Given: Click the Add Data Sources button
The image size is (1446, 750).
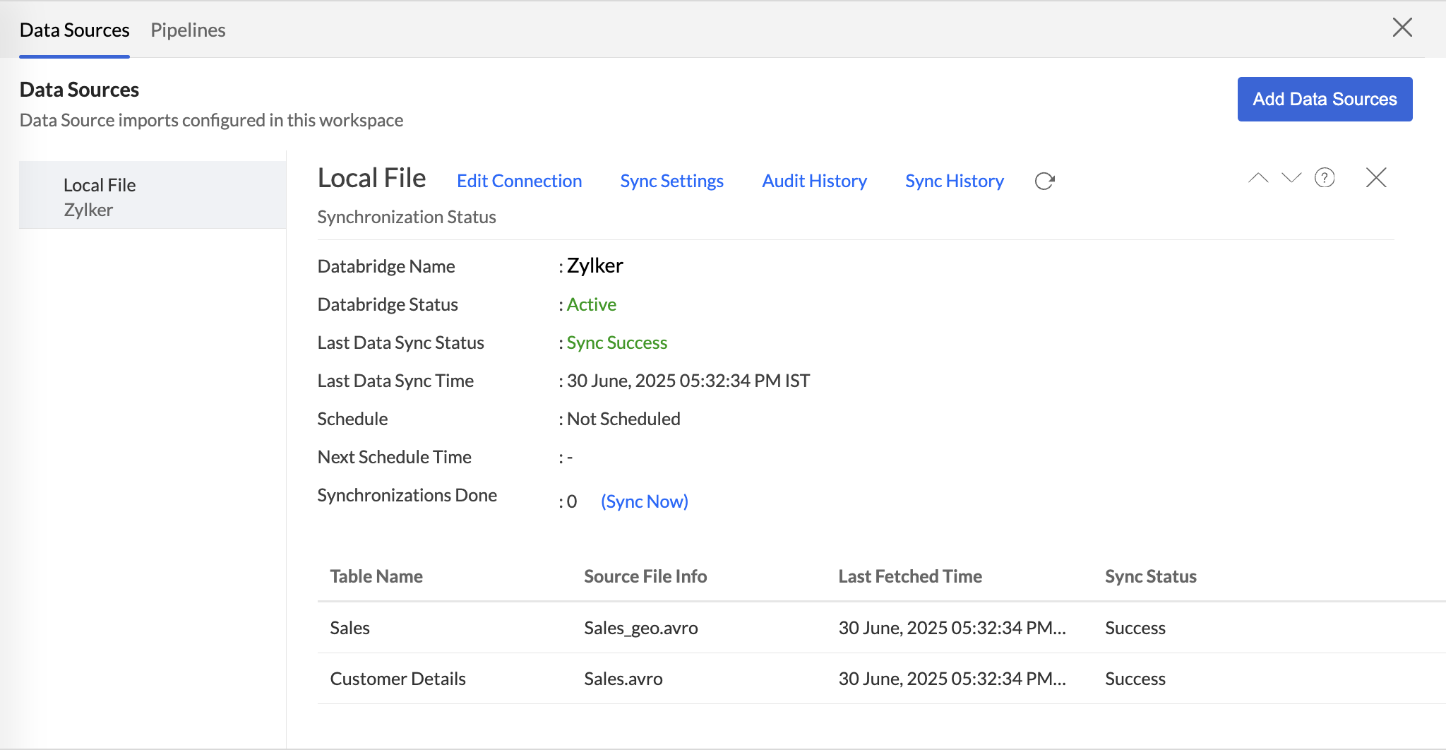Looking at the screenshot, I should 1325,99.
